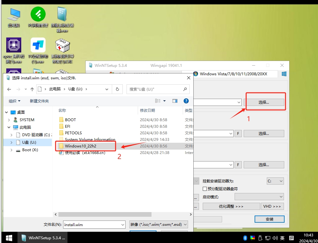
Task: Open mount drive letter C: dropdown
Action: (275, 181)
